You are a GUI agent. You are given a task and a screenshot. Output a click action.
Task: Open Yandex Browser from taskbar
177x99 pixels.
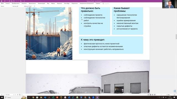[x=65, y=97]
